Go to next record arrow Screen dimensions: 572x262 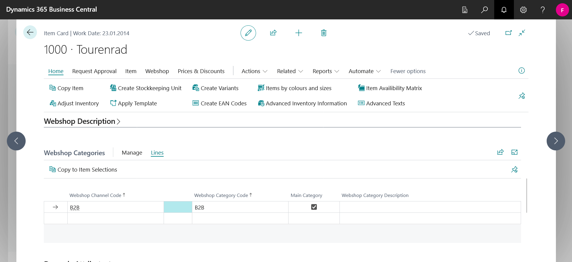pyautogui.click(x=556, y=141)
